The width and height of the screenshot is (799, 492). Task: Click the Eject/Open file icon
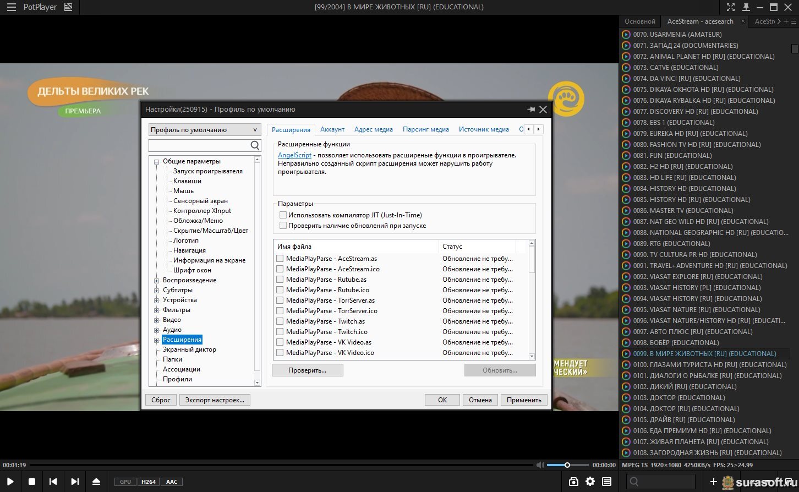97,482
